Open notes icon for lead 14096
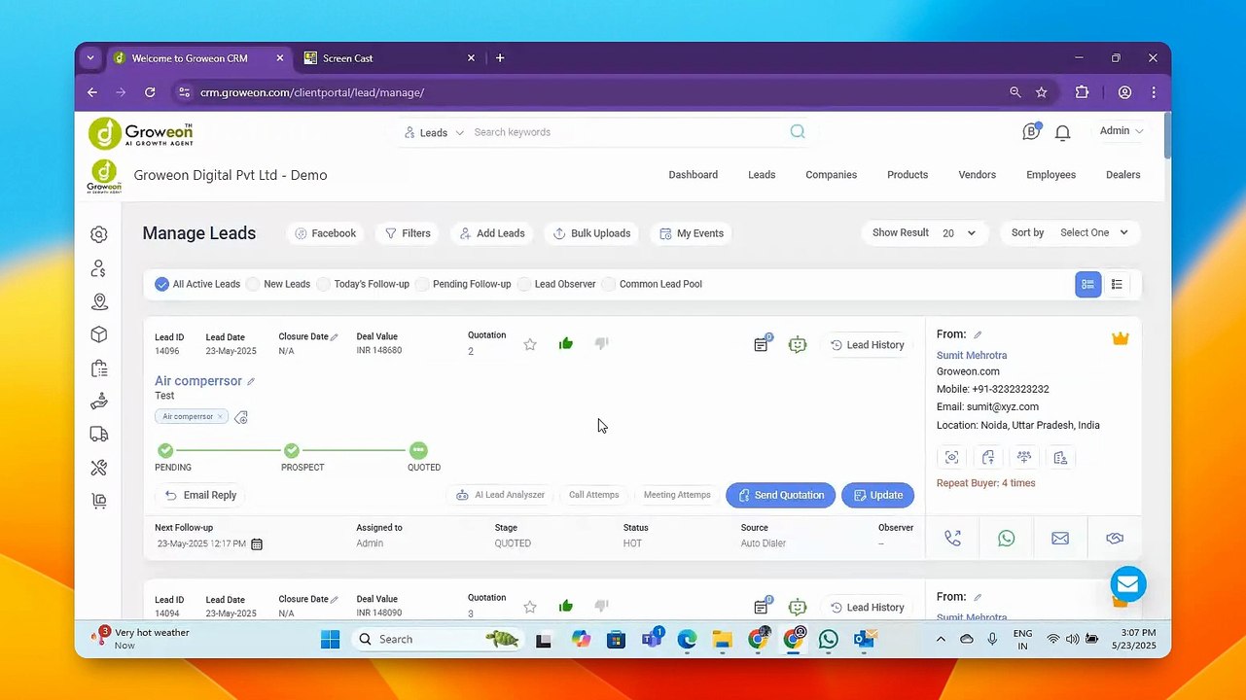Screen dimensions: 1246x700 762,344
